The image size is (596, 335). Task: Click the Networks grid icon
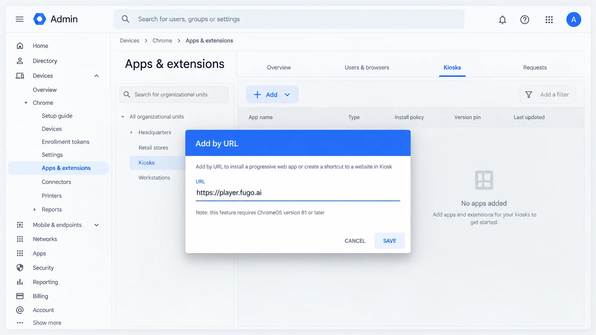pos(20,239)
